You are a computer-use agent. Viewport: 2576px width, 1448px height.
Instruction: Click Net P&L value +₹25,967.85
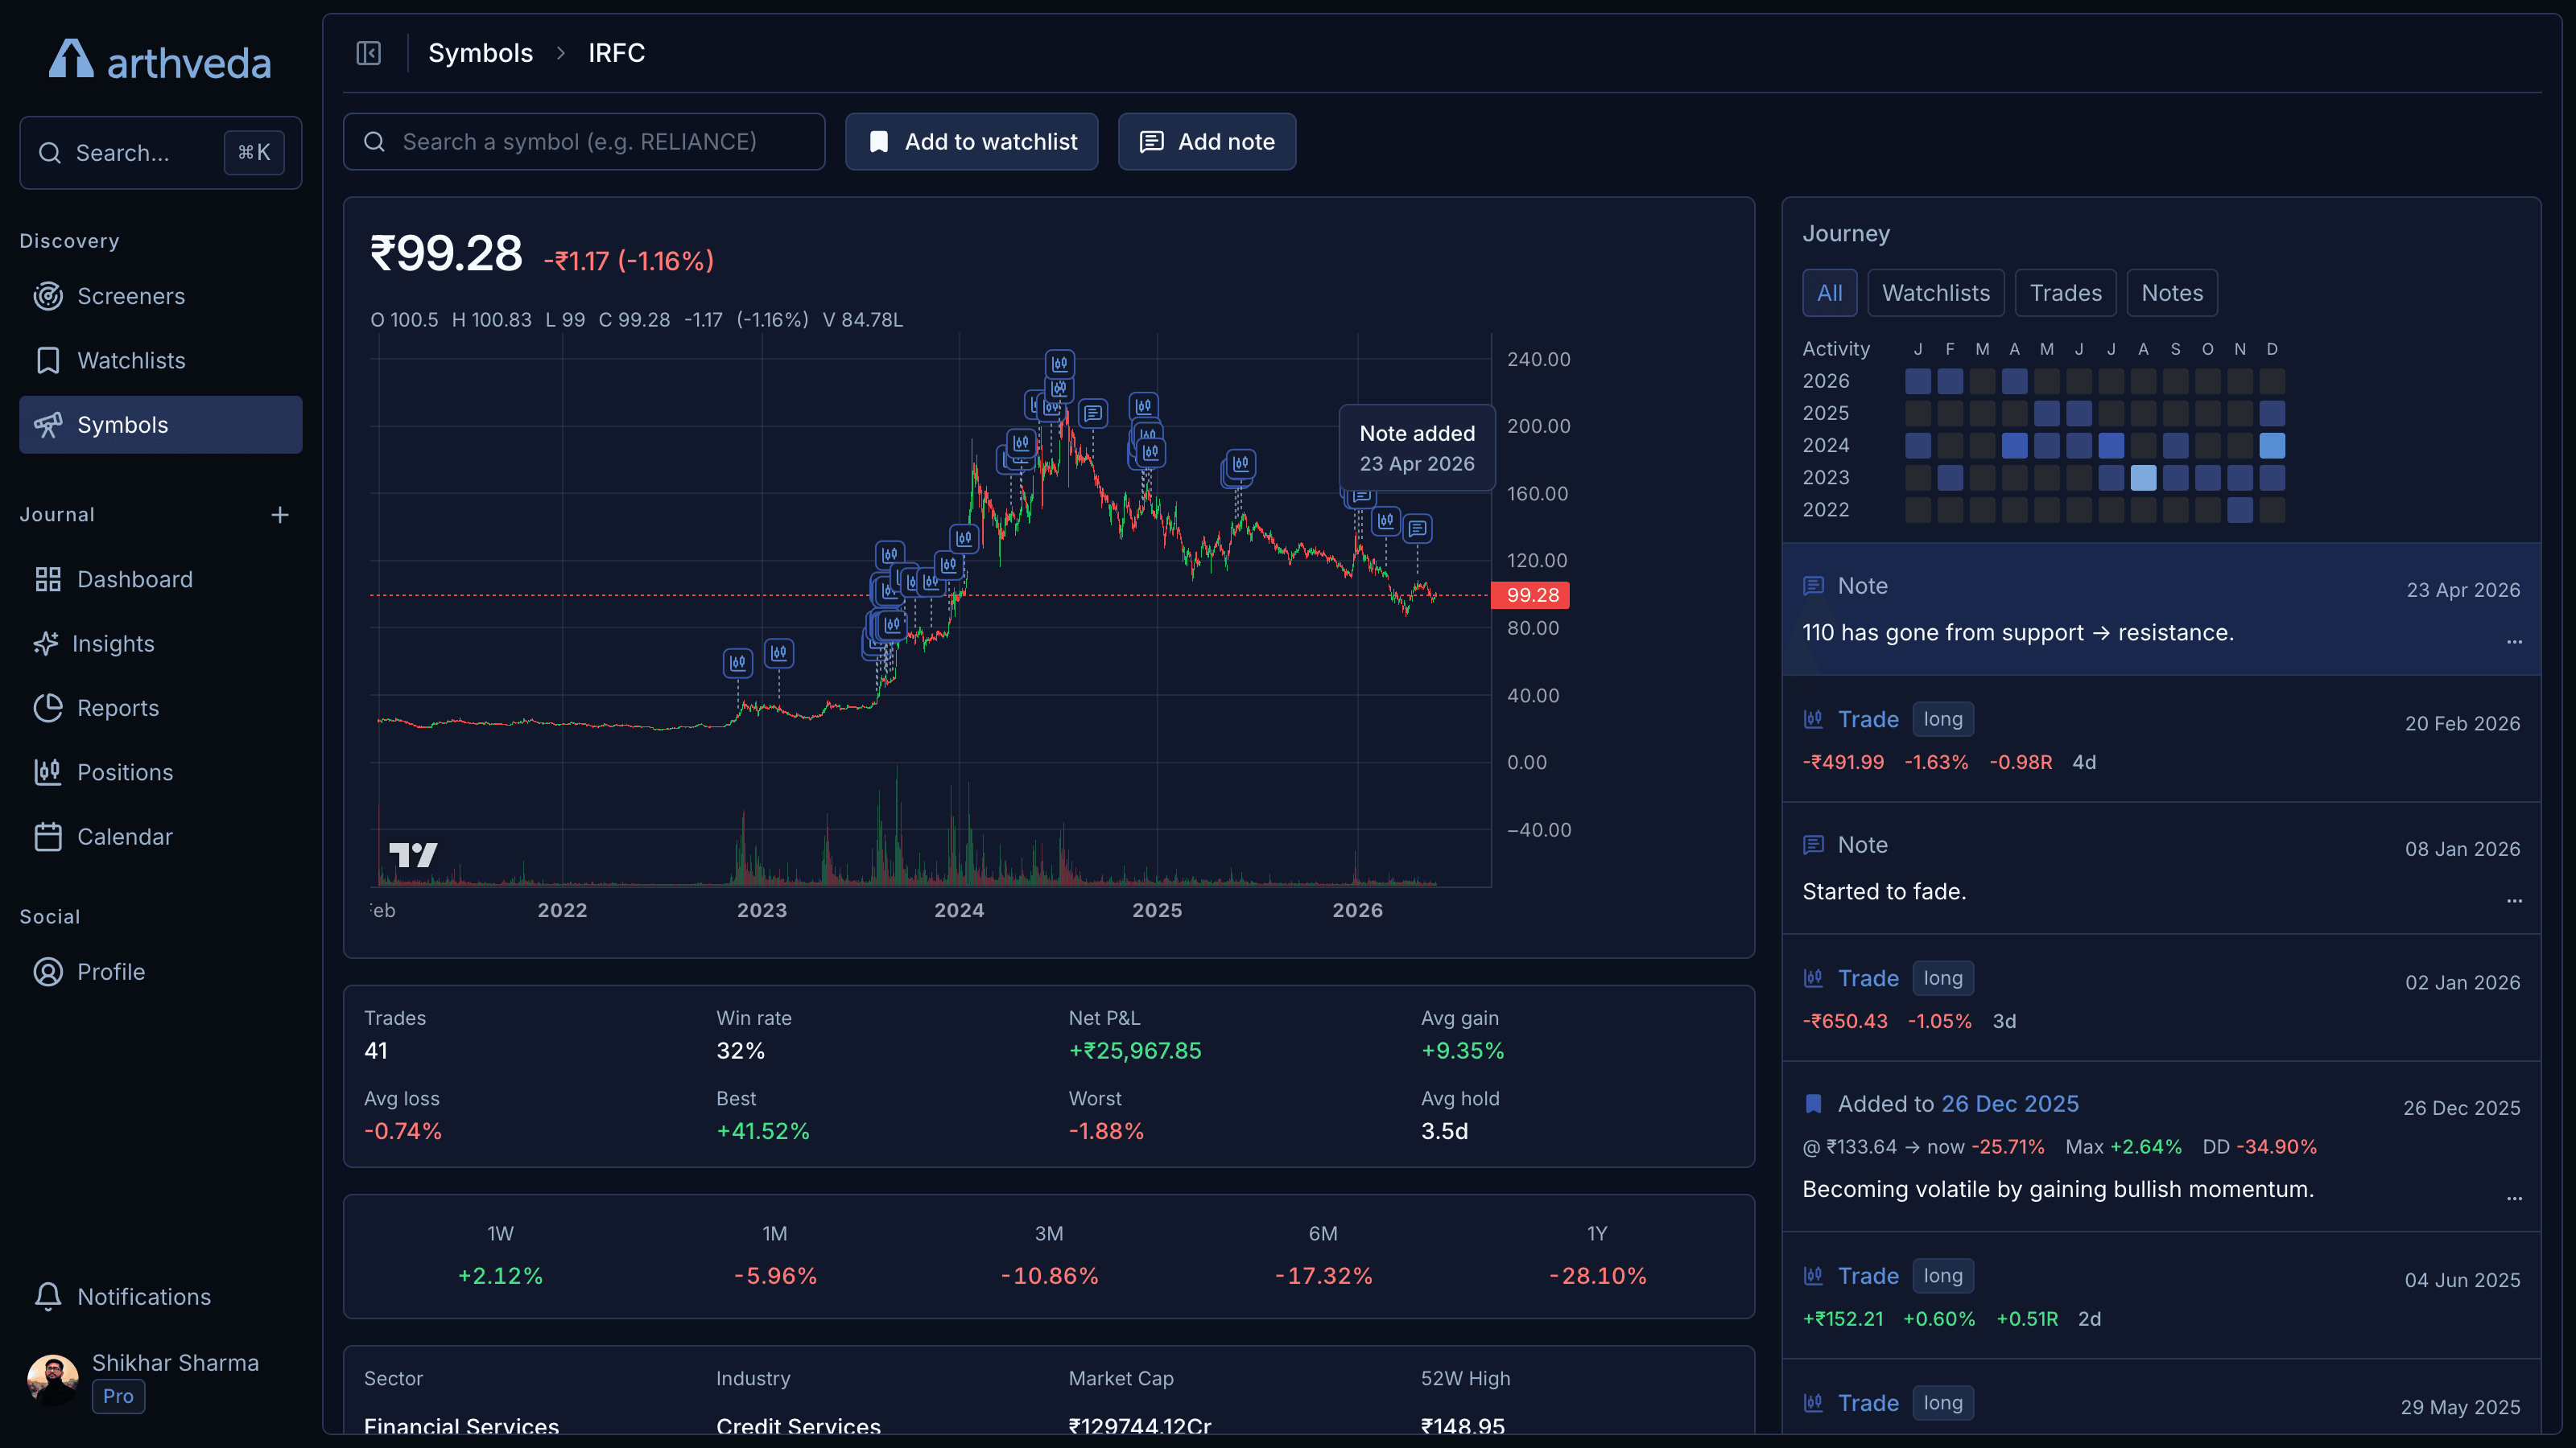[1135, 1051]
